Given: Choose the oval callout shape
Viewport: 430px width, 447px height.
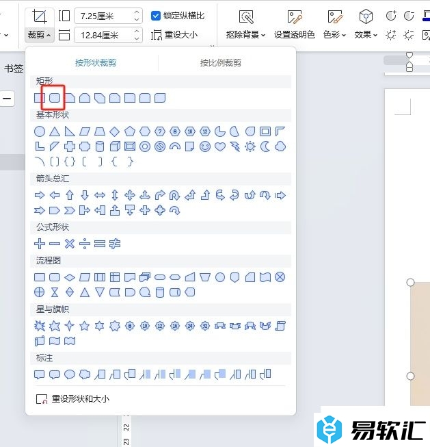Looking at the screenshot, I should (x=70, y=374).
